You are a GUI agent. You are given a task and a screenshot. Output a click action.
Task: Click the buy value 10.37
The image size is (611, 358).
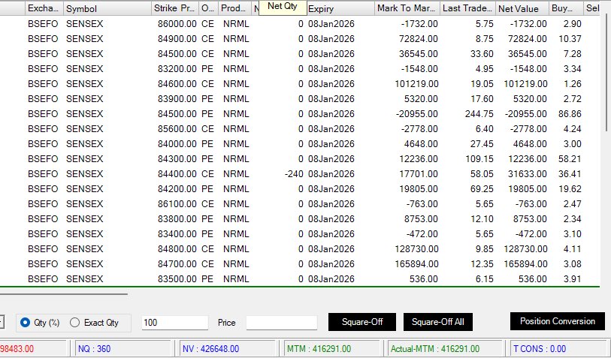click(x=570, y=39)
